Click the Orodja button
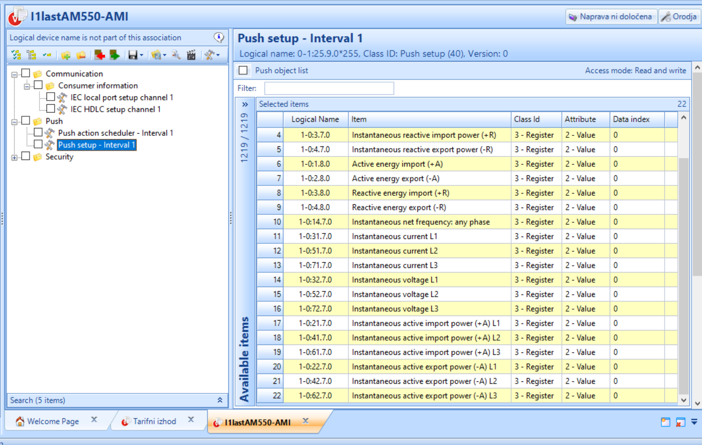The height and width of the screenshot is (445, 702). point(679,17)
